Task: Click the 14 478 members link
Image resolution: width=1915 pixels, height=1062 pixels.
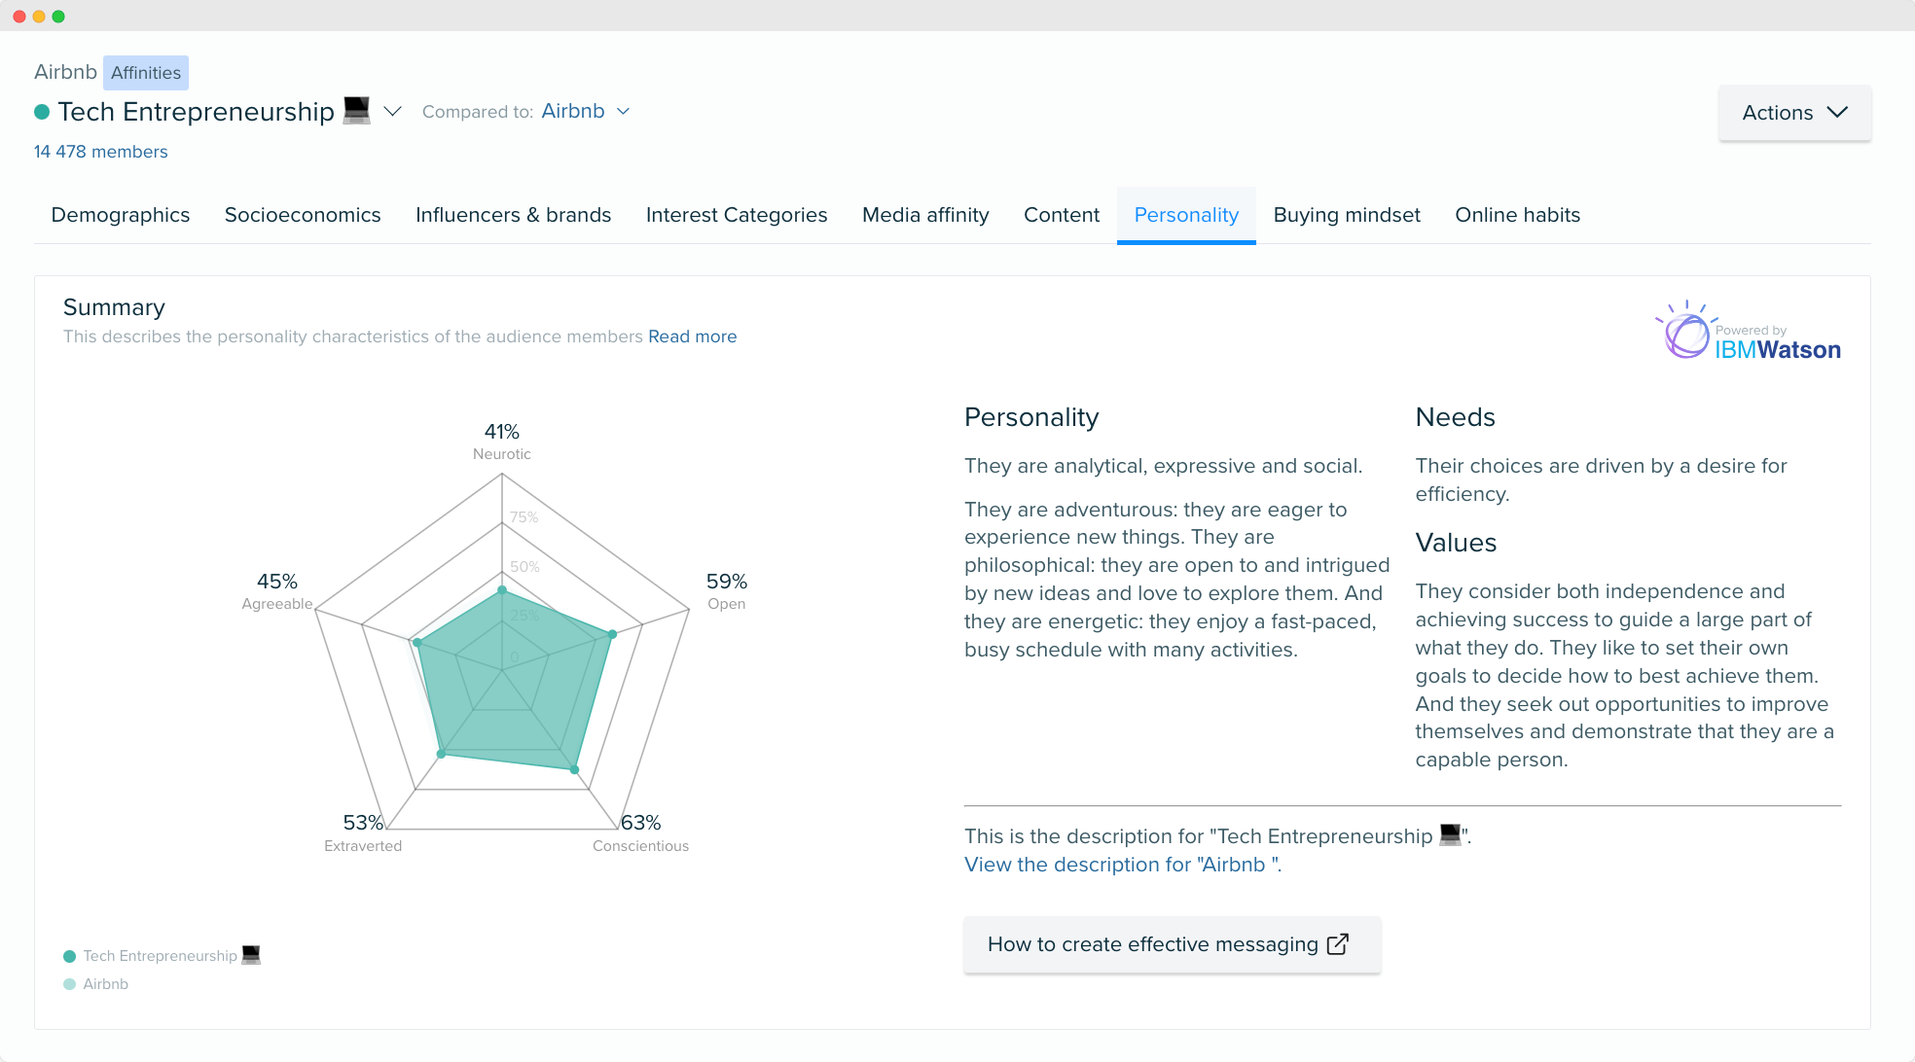Action: pos(101,151)
